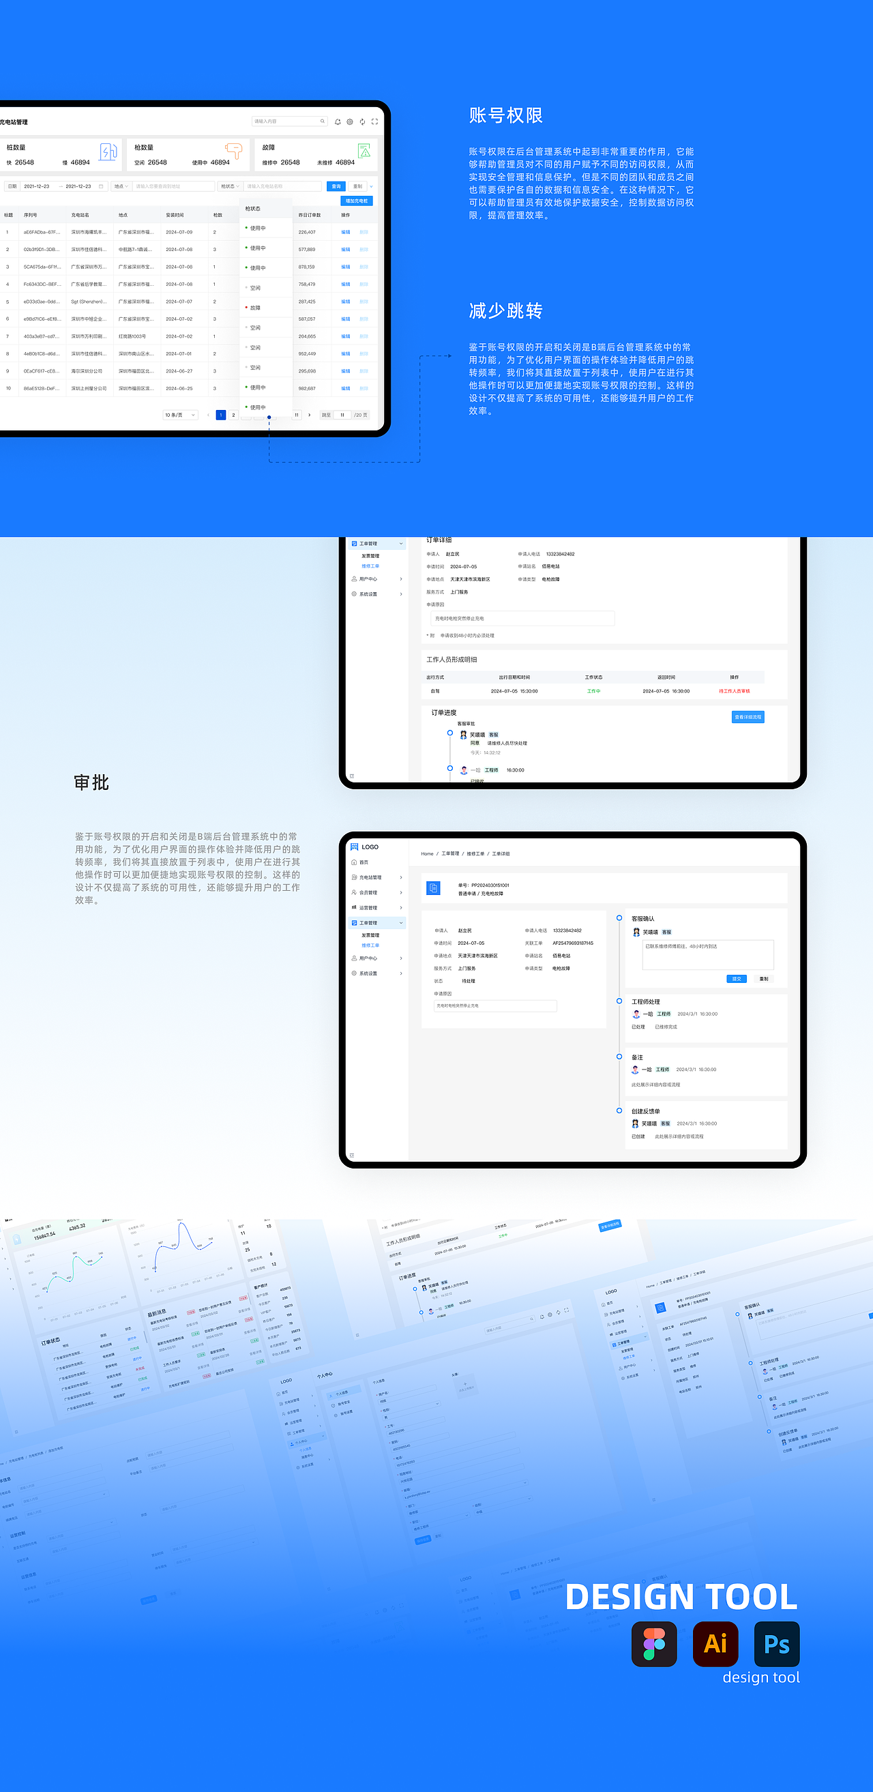Click the blue 查询 button

(x=336, y=186)
